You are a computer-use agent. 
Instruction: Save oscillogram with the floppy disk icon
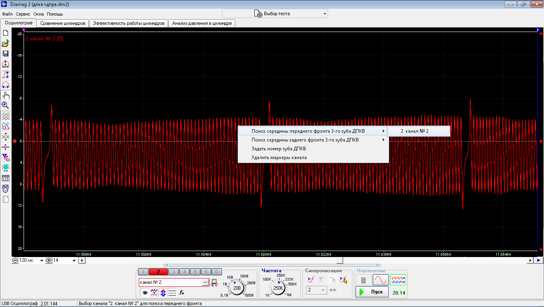(6, 54)
